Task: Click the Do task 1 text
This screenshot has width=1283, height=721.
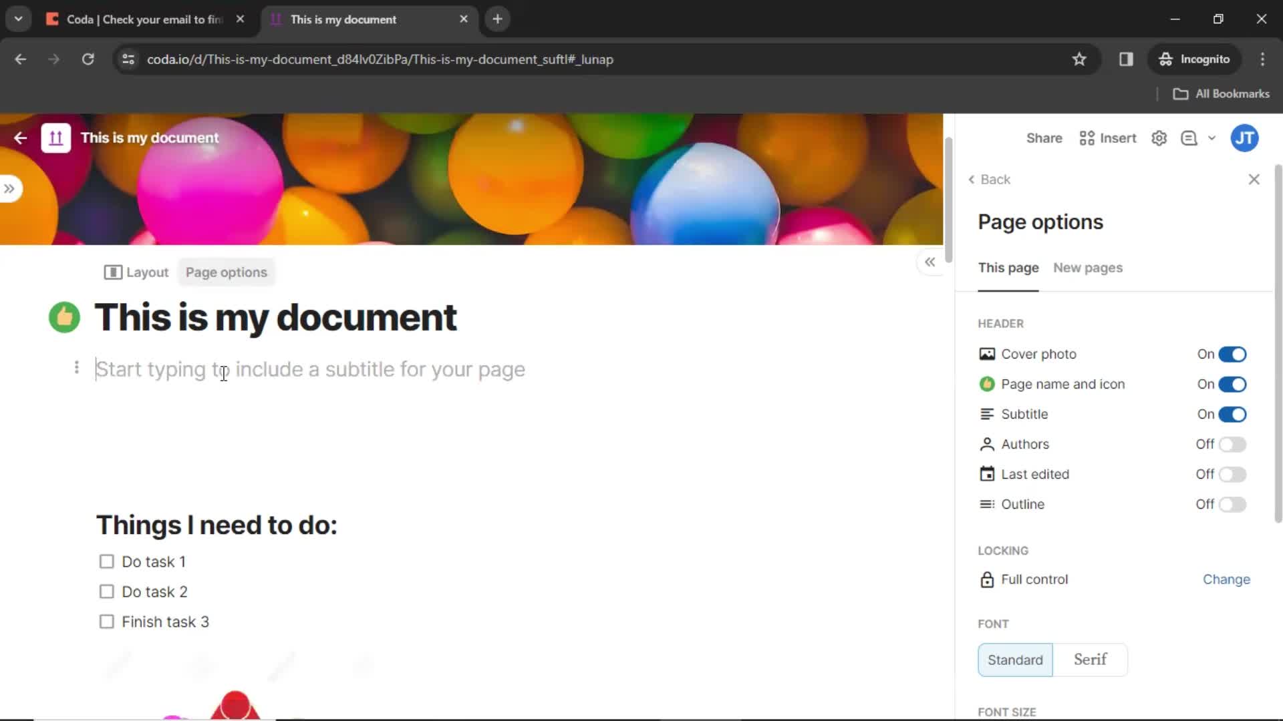Action: click(154, 562)
